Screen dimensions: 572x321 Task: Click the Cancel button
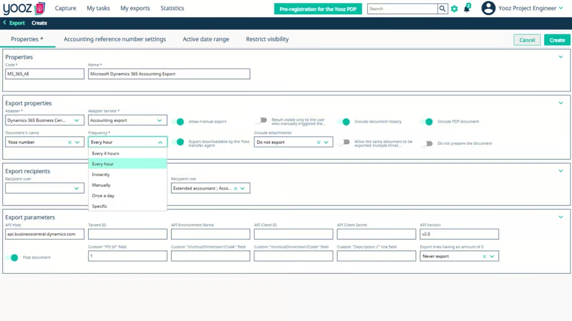click(x=527, y=40)
